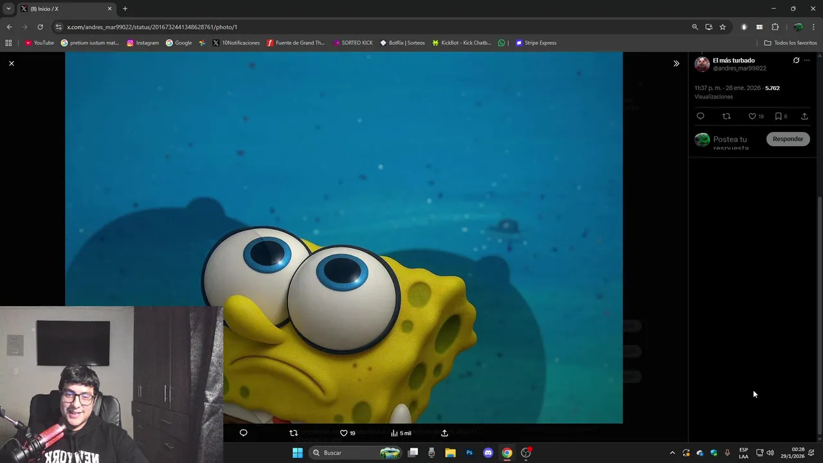Expand Todos los favoritos folder
This screenshot has width=823, height=463.
790,43
